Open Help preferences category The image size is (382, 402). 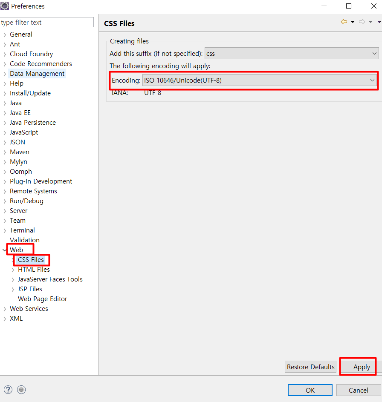pyautogui.click(x=17, y=83)
